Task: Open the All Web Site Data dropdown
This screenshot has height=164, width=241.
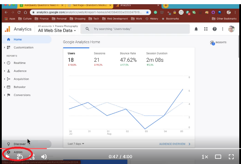Action: (57, 31)
